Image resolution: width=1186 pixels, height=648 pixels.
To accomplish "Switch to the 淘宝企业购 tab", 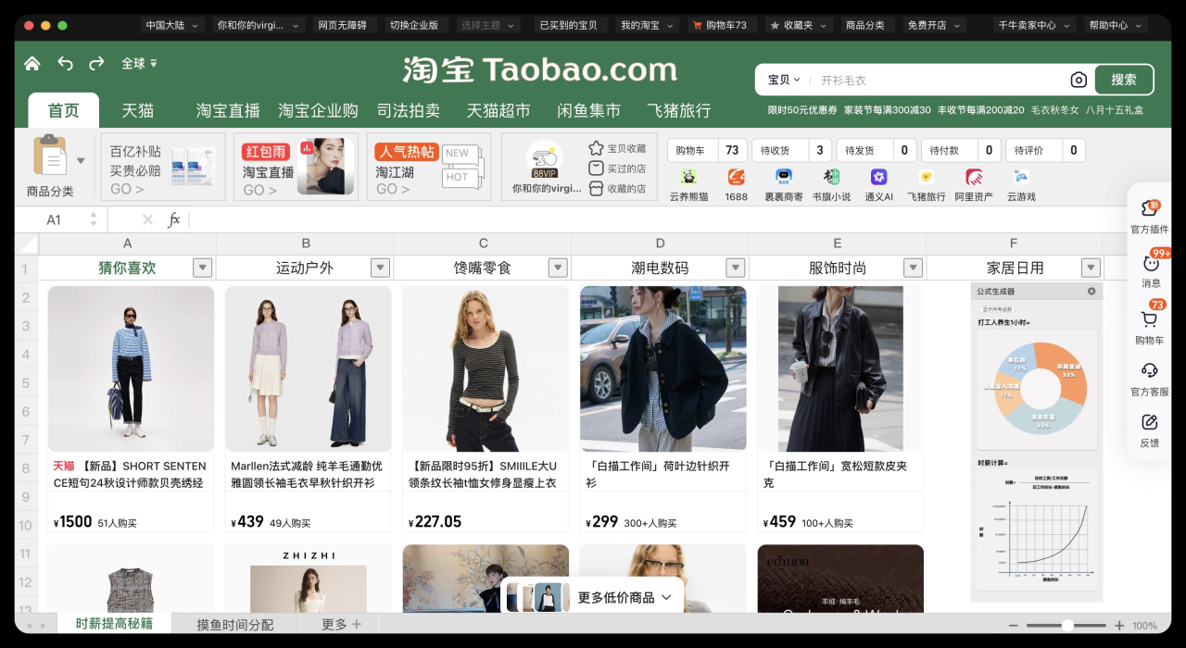I will 318,110.
